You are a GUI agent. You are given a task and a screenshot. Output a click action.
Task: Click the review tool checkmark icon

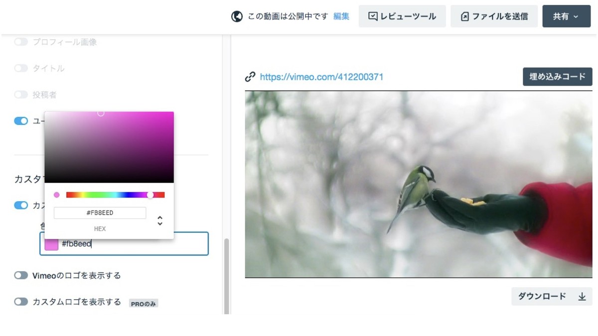[x=373, y=16]
